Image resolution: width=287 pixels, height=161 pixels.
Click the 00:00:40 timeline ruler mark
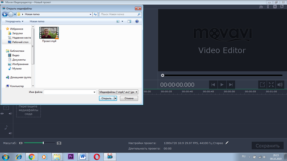click(x=187, y=91)
